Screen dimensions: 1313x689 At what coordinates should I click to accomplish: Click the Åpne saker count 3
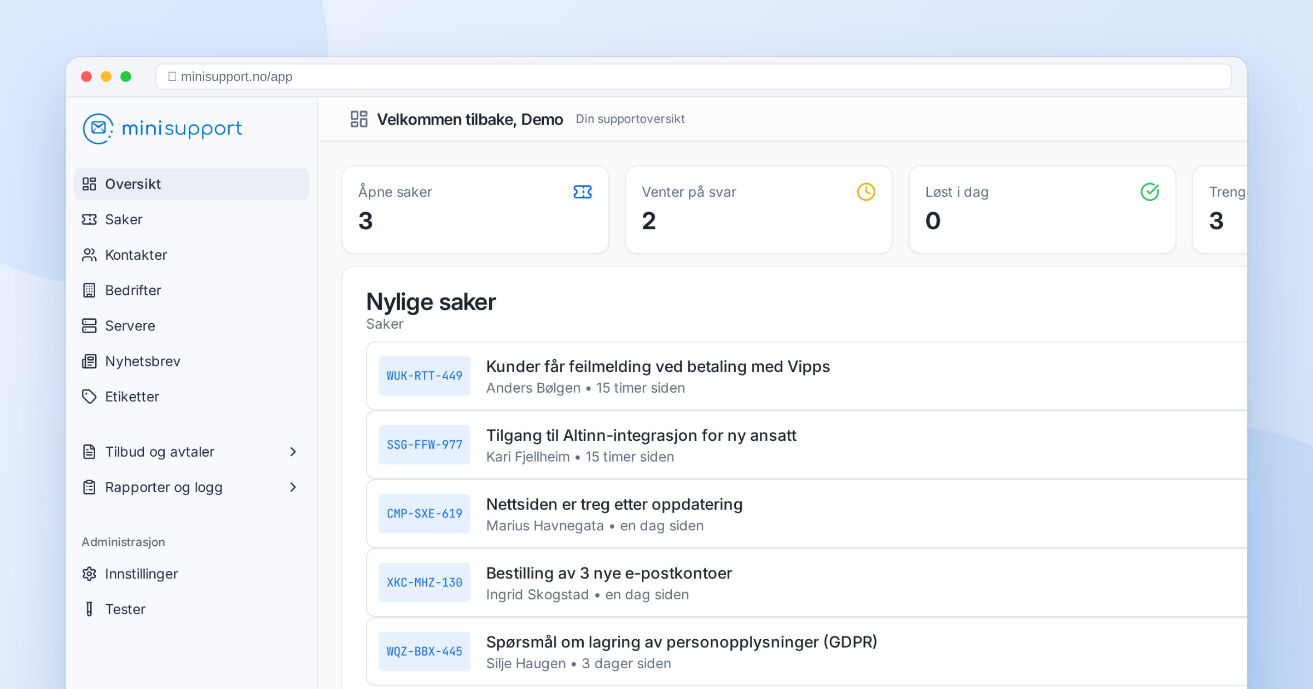tap(365, 221)
